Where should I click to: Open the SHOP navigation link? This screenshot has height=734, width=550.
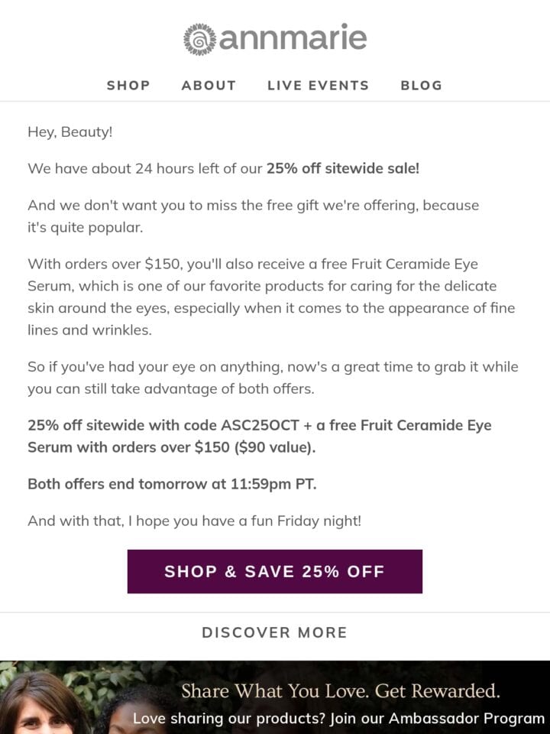pyautogui.click(x=128, y=85)
